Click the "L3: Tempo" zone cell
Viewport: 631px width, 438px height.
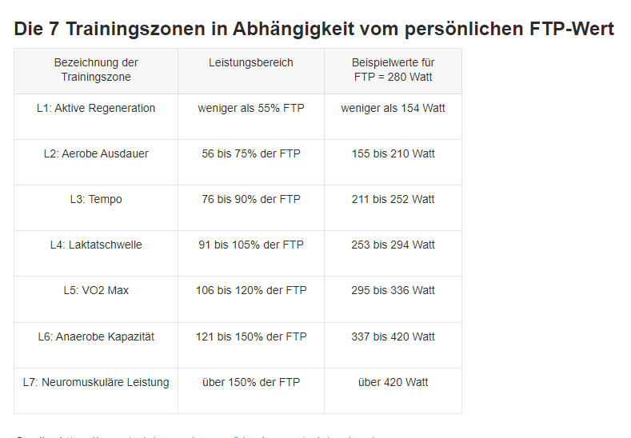[96, 199]
